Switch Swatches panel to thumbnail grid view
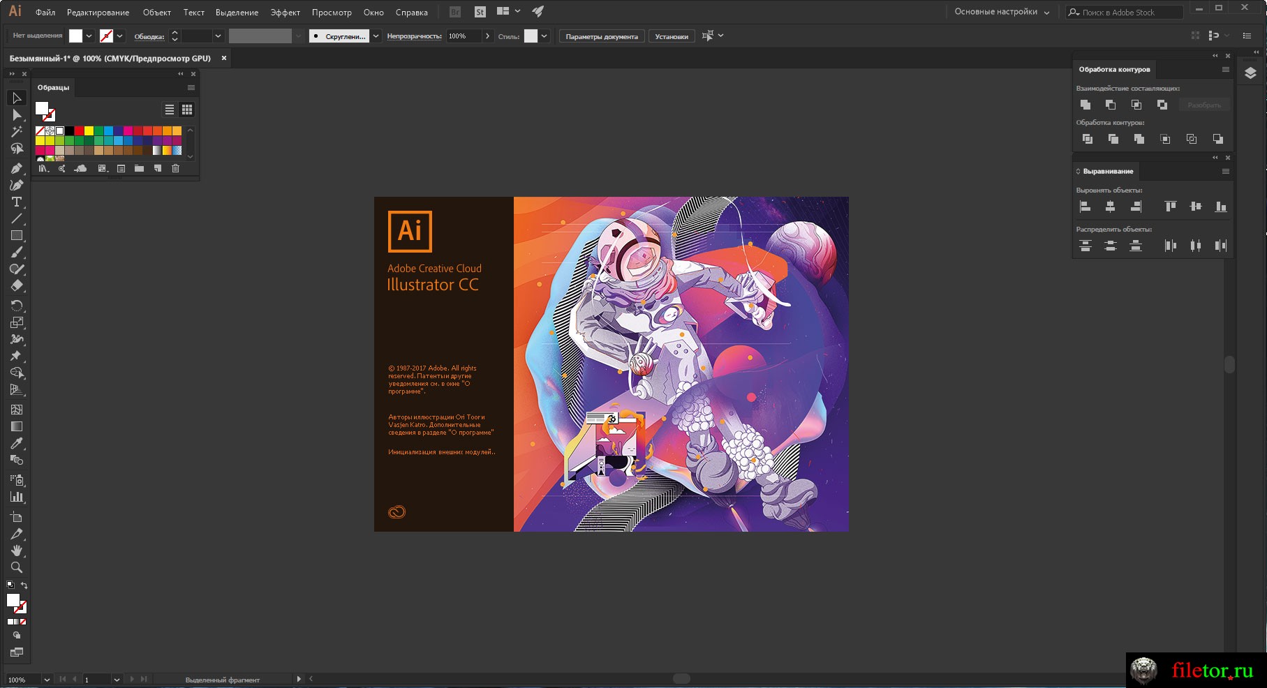The image size is (1267, 688). tap(187, 110)
